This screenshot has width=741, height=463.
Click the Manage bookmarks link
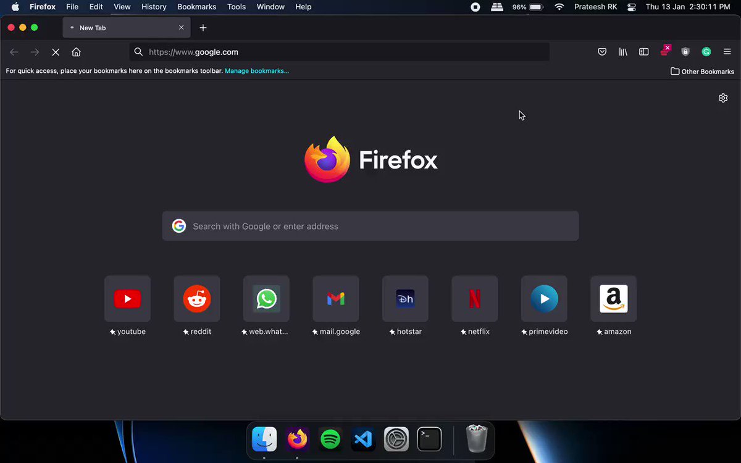click(x=257, y=71)
